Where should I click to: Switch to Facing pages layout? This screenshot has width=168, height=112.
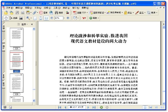click(162, 107)
